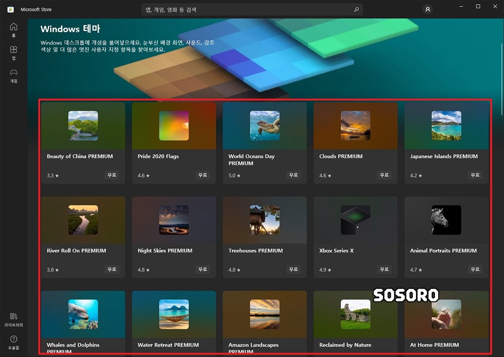504x357 pixels.
Task: Click the 5.0 star rating text
Action: (234, 175)
